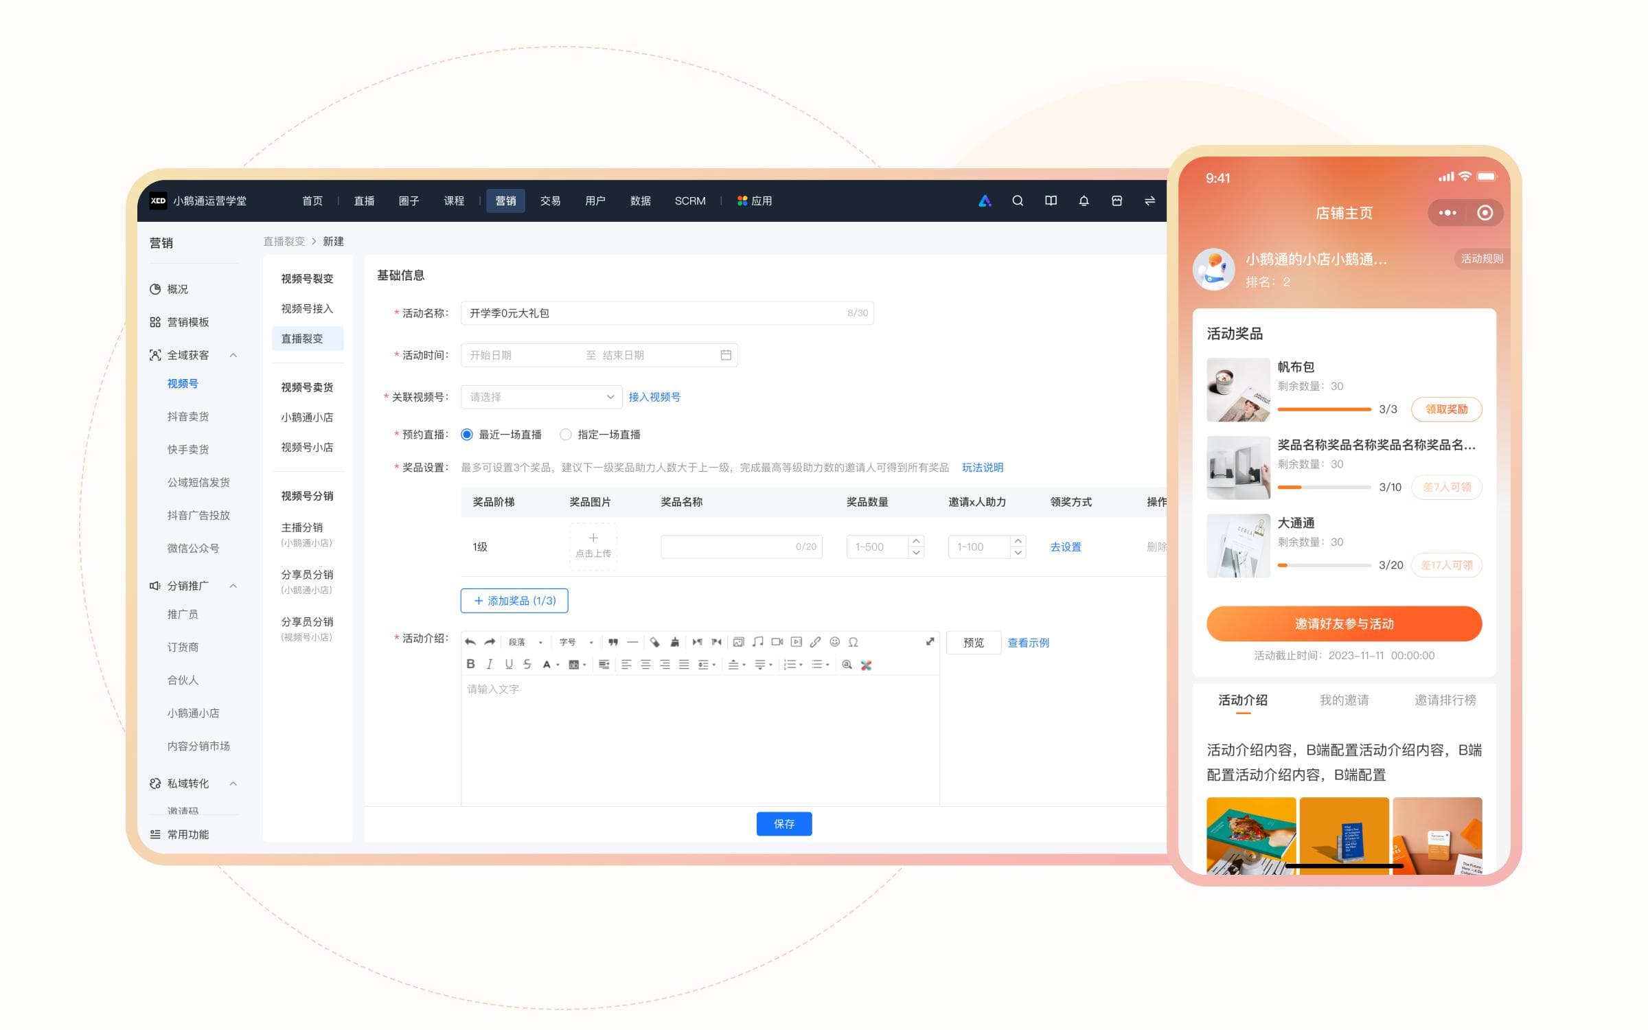Collapse the 私域转化 sidebar section
1648x1030 pixels.
coord(233,783)
